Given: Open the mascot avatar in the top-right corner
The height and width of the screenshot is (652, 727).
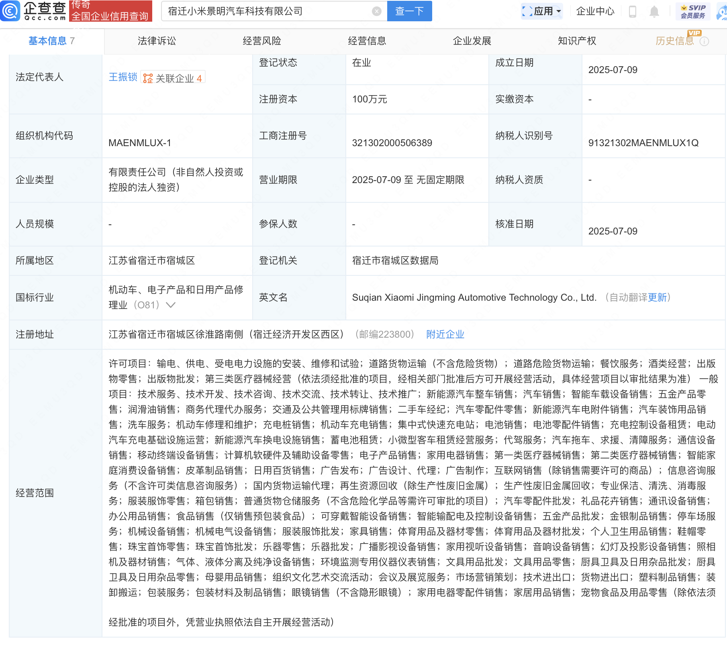Looking at the screenshot, I should click(721, 12).
